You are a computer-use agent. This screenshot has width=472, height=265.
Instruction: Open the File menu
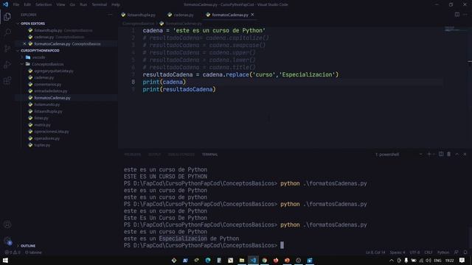point(16,4)
